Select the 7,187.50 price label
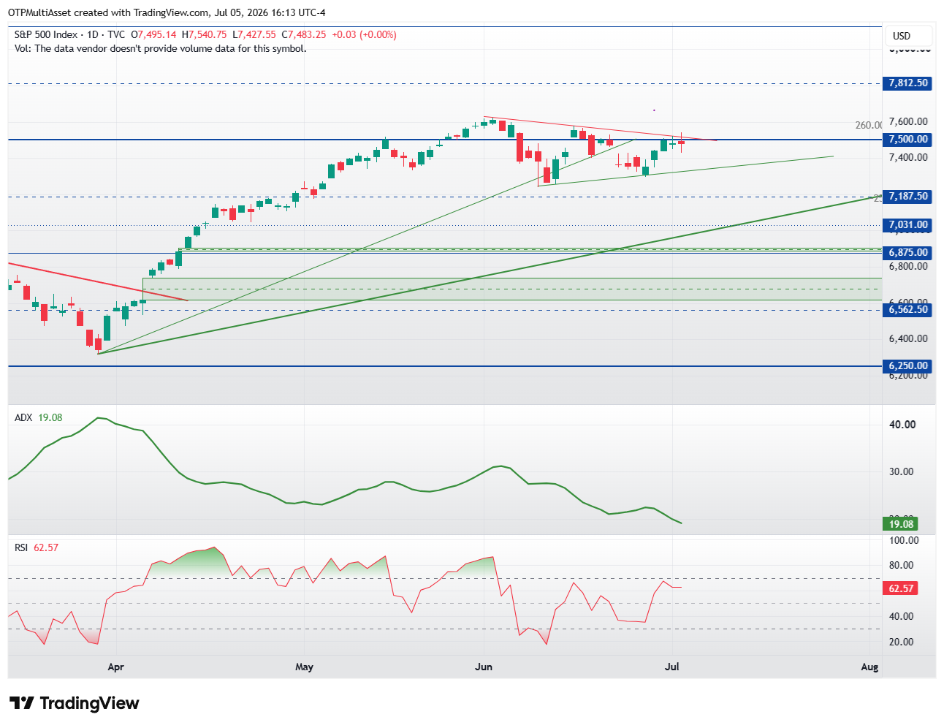The height and width of the screenshot is (728, 944). point(907,197)
